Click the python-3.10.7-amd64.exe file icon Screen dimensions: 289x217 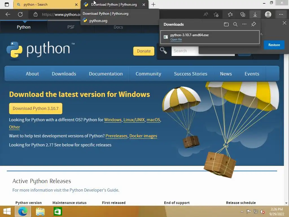166,37
